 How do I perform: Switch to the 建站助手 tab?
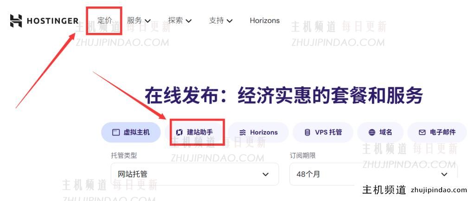tap(195, 132)
